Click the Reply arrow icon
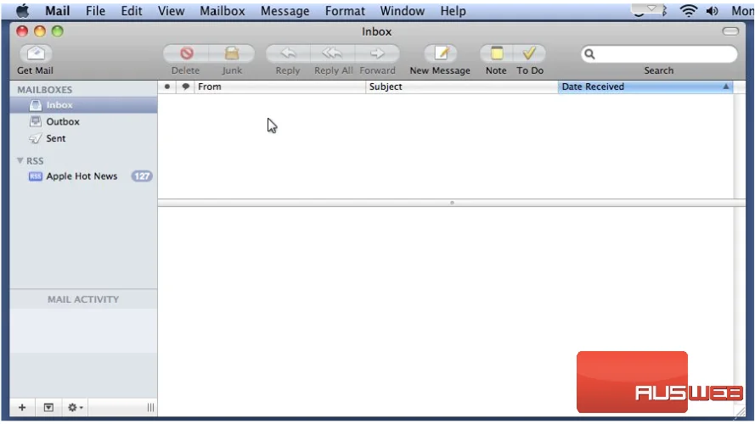Screen dimensions: 755x424 click(288, 53)
